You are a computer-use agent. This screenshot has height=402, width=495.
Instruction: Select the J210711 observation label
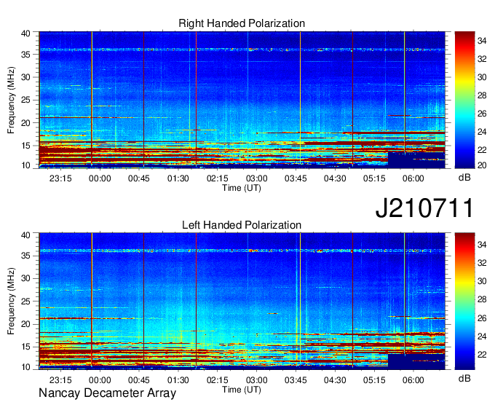point(424,208)
